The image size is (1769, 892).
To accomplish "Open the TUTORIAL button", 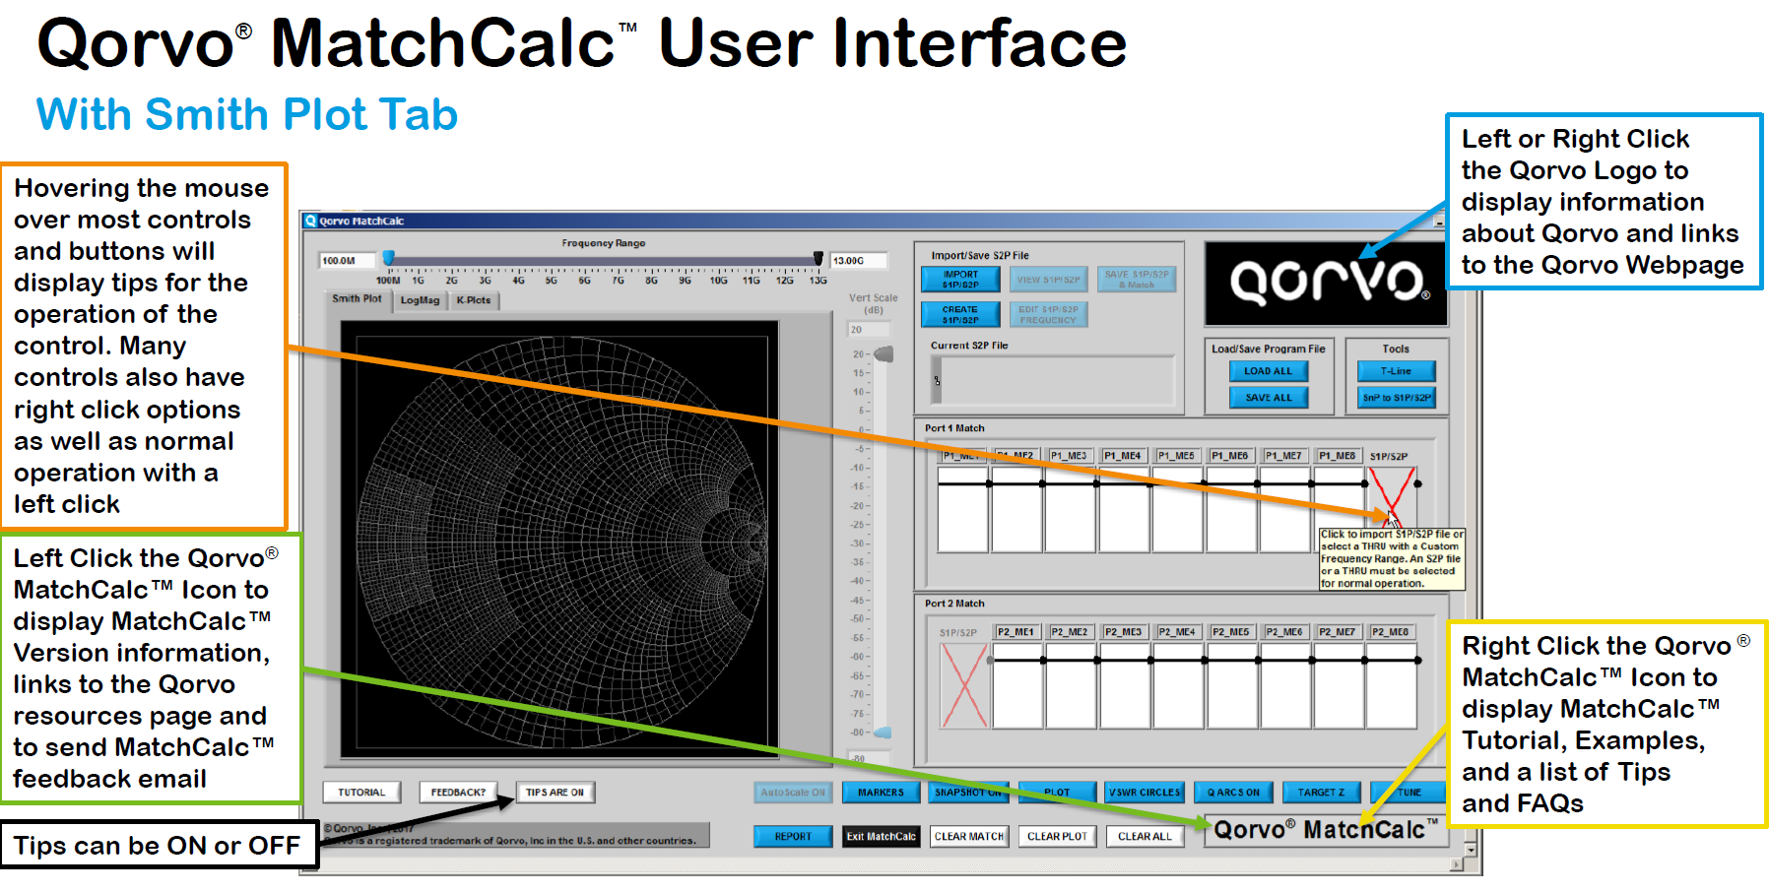I will (361, 793).
